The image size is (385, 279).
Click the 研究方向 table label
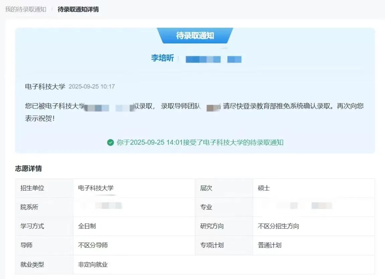pos(212,226)
